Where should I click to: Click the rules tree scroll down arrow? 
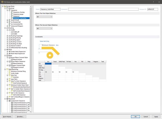point(31,112)
